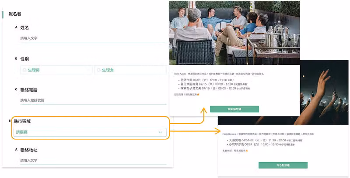This screenshot has height=178, width=350.
Task: Click the 聯絡地址 field label
Action: [x=29, y=150]
